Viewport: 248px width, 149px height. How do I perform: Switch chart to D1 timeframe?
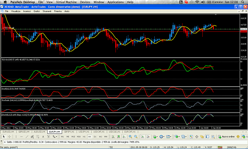pos(95,137)
